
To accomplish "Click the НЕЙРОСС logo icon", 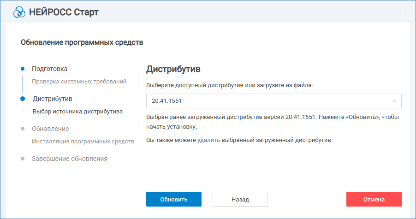I will coord(19,12).
